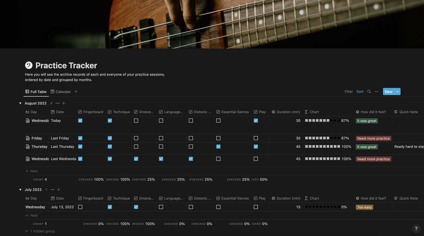Collapse the August 2022 group
Image resolution: width=424 pixels, height=236 pixels.
pos(20,103)
